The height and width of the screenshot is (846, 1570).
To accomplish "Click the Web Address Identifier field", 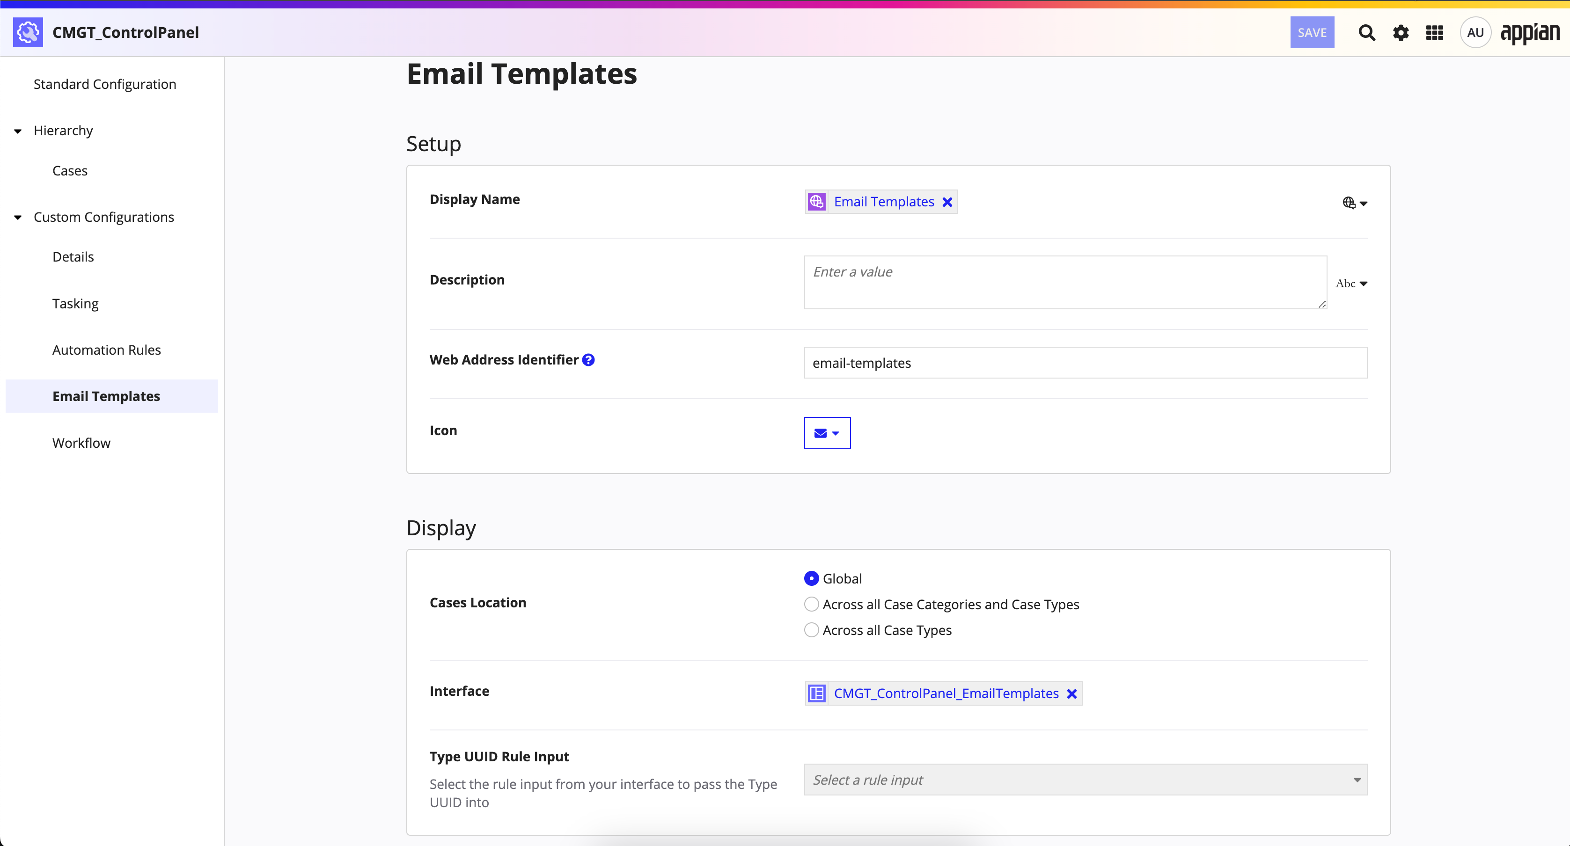I will pos(1086,363).
